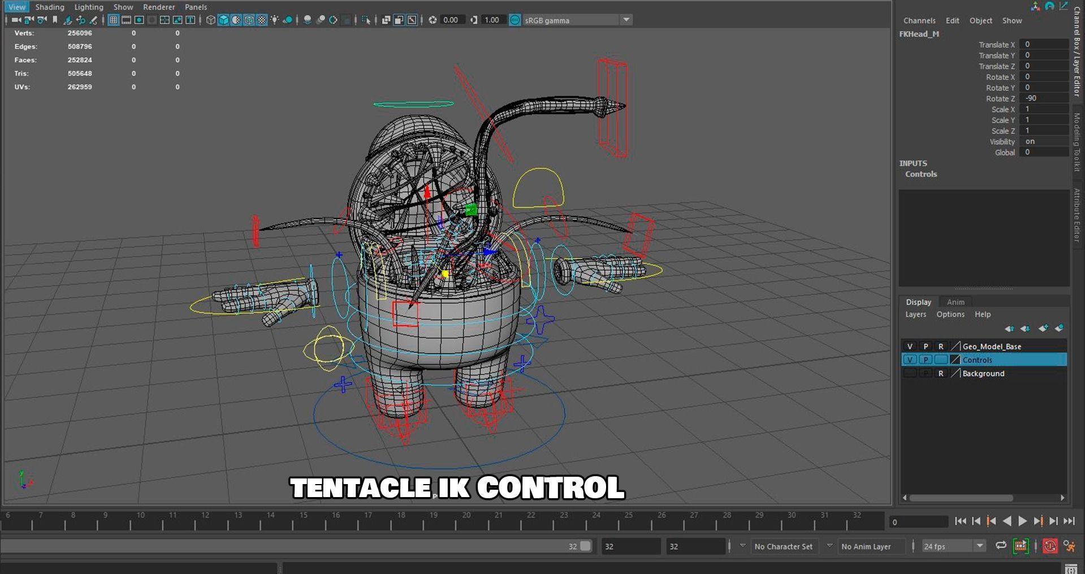Viewport: 1085px width, 574px height.
Task: Open the 24 fps dropdown
Action: tap(953, 546)
